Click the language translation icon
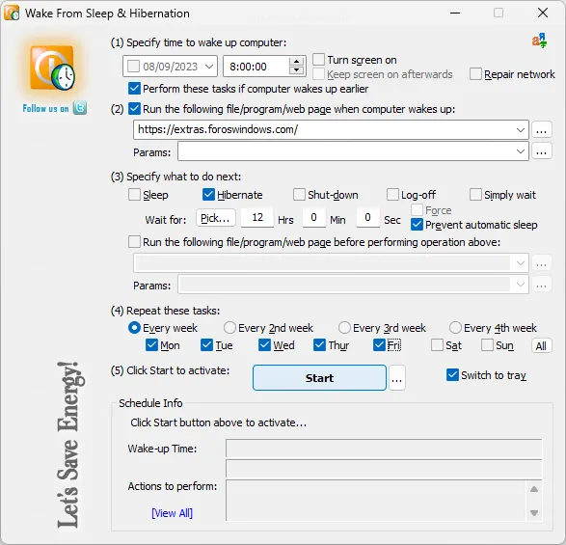The image size is (566, 545). pos(539,41)
